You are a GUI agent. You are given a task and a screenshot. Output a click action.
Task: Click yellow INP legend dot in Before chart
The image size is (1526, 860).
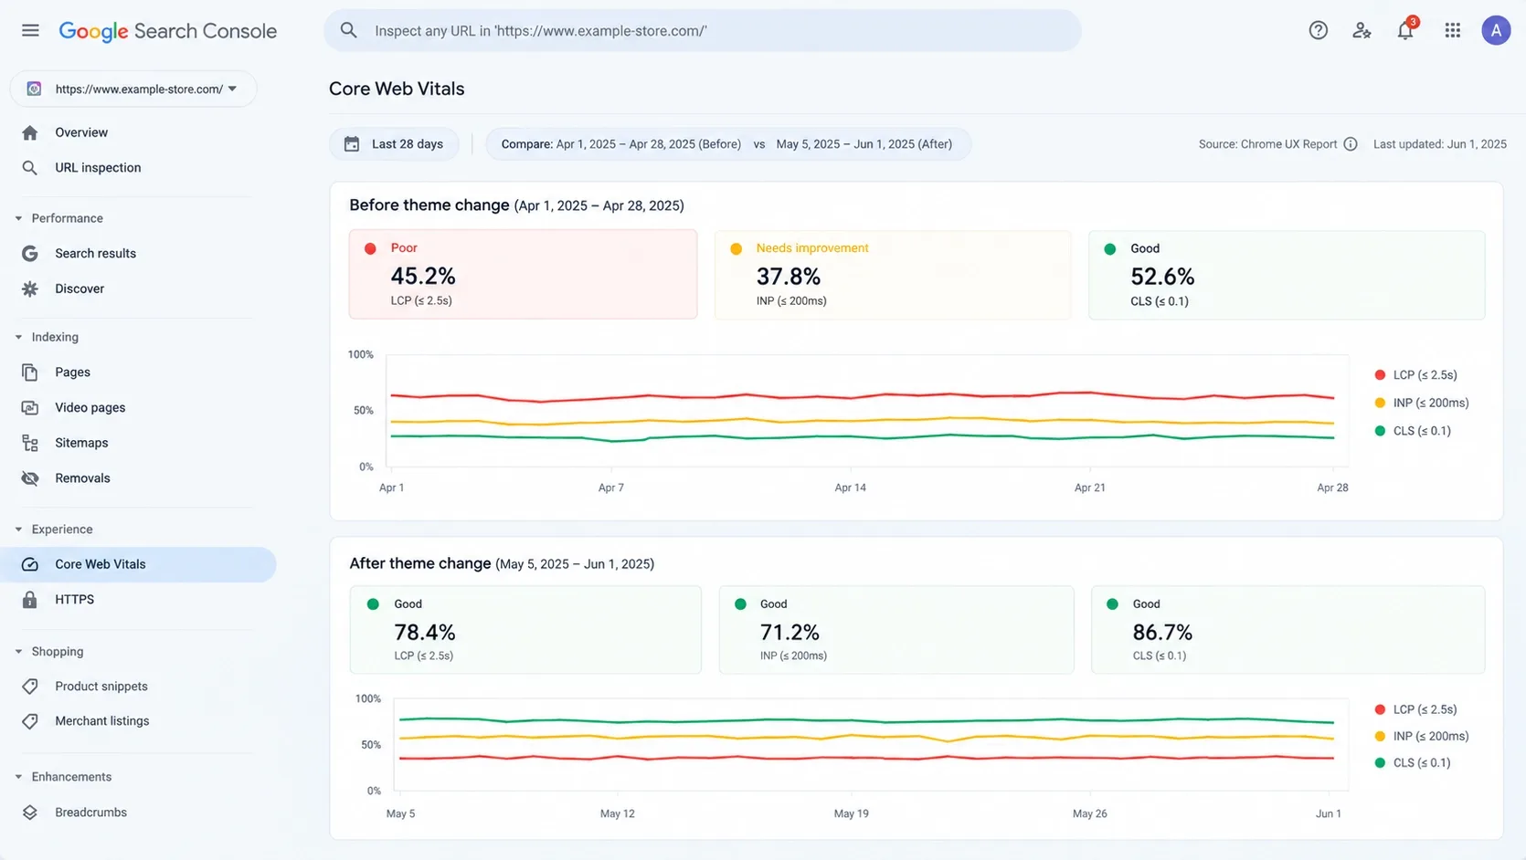click(x=1380, y=403)
